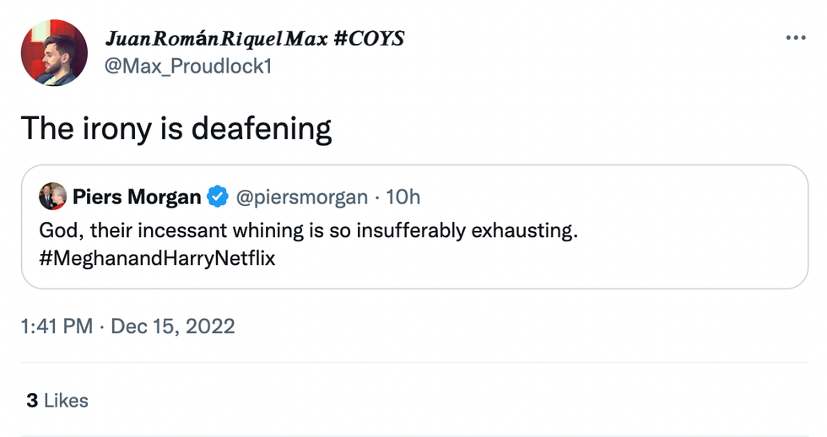Viewport: 827px width, 437px height.
Task: Click Piers Morgan's small avatar picture
Action: [52, 197]
